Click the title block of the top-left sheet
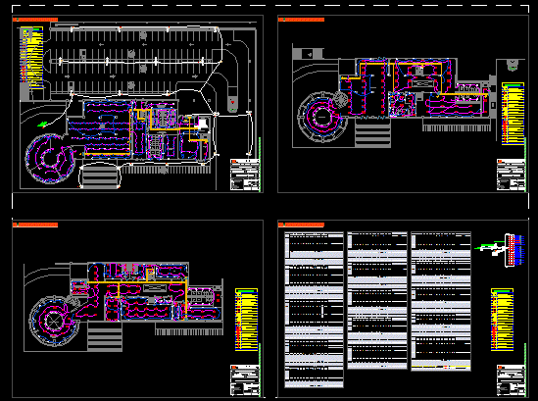The height and width of the screenshot is (401, 538). [x=245, y=175]
